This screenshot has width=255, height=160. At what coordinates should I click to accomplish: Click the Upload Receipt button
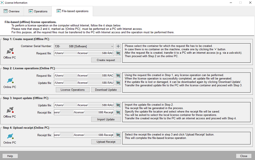[x=106, y=142]
